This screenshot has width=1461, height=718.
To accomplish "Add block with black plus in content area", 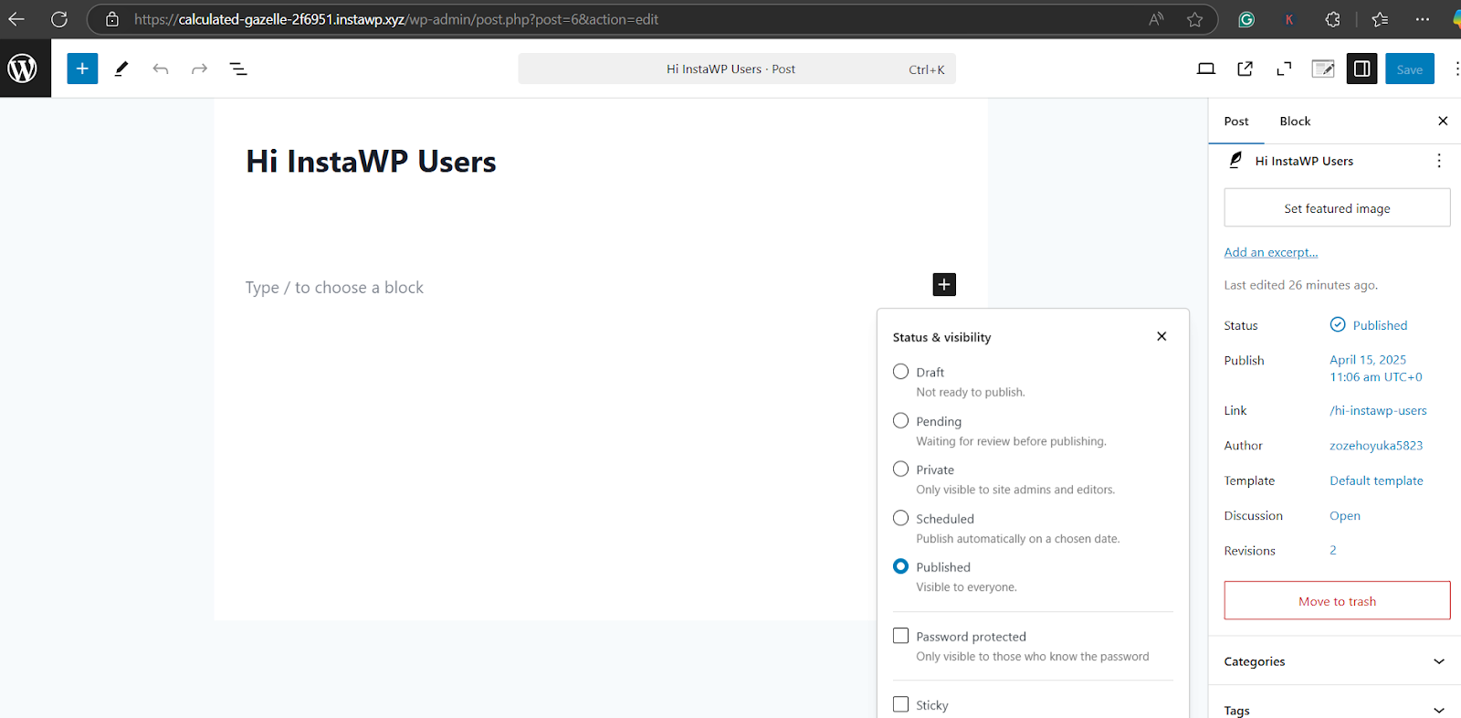I will (944, 285).
